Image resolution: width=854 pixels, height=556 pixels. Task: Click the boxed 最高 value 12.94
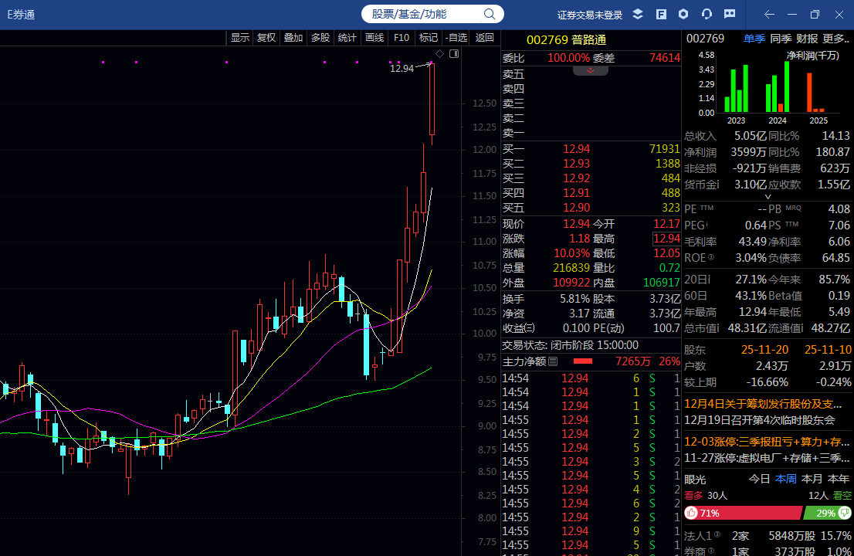click(666, 239)
